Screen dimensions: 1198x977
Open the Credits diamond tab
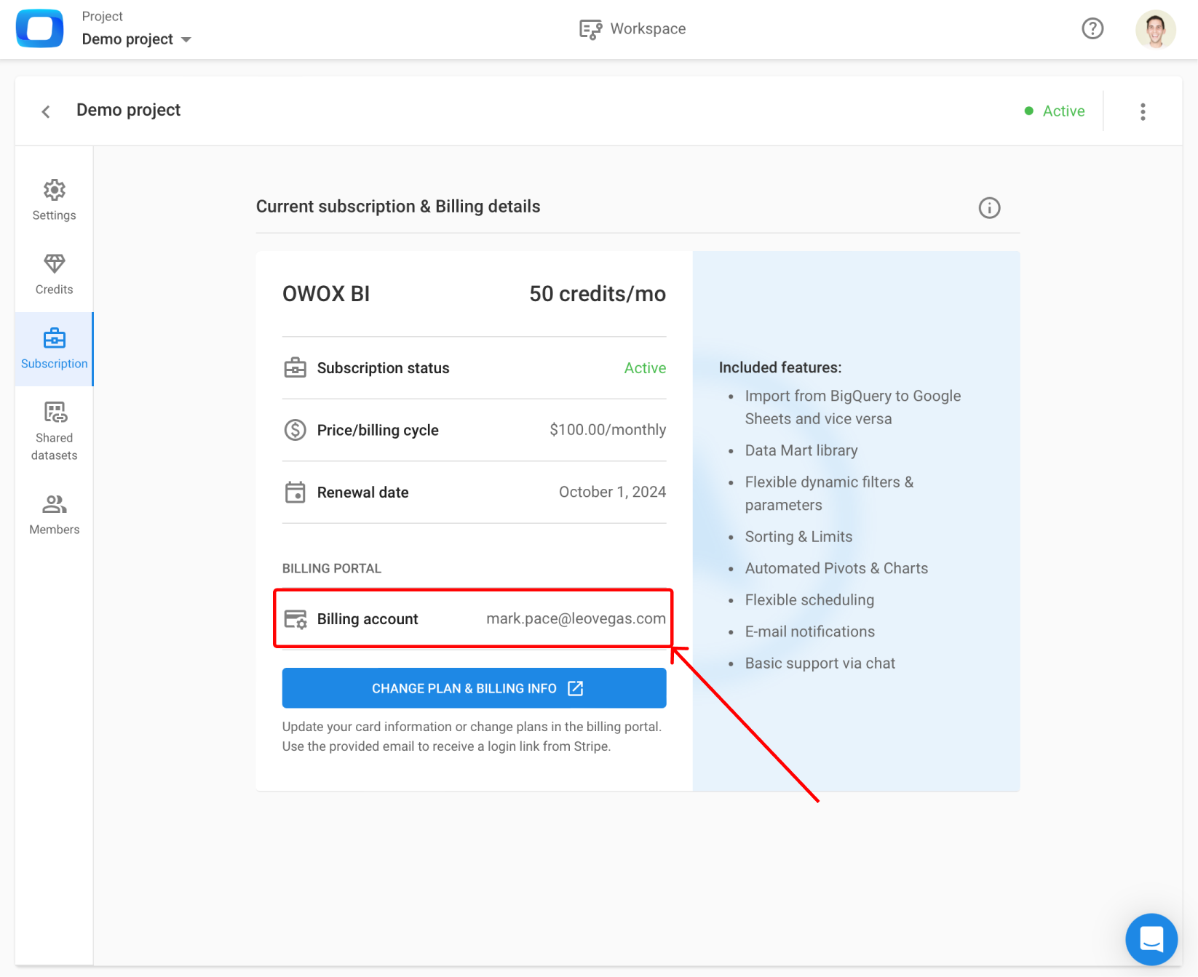[x=55, y=274]
